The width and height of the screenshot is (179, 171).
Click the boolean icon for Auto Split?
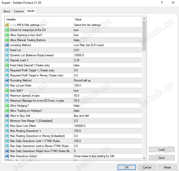click(7, 91)
